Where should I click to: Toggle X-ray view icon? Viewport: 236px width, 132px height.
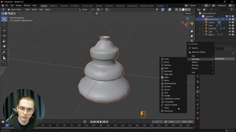(x=176, y=10)
